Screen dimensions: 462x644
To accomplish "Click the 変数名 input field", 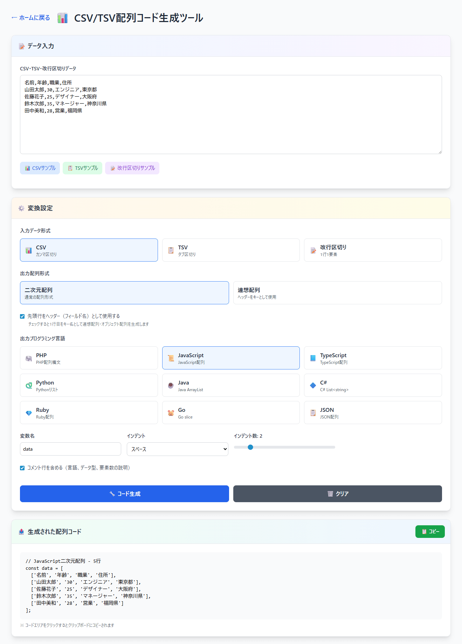I will click(70, 449).
